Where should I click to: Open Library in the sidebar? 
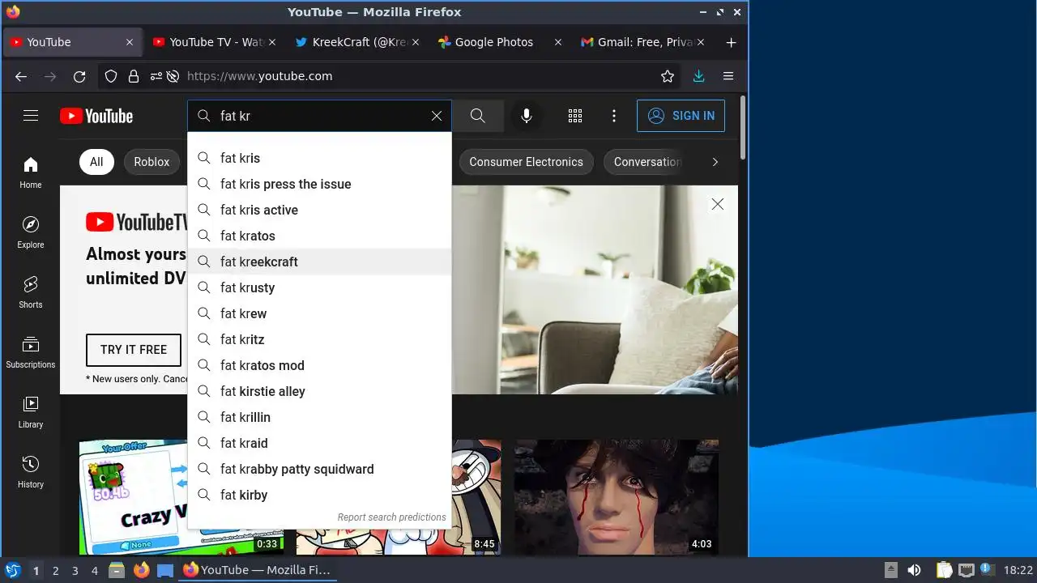(x=31, y=413)
